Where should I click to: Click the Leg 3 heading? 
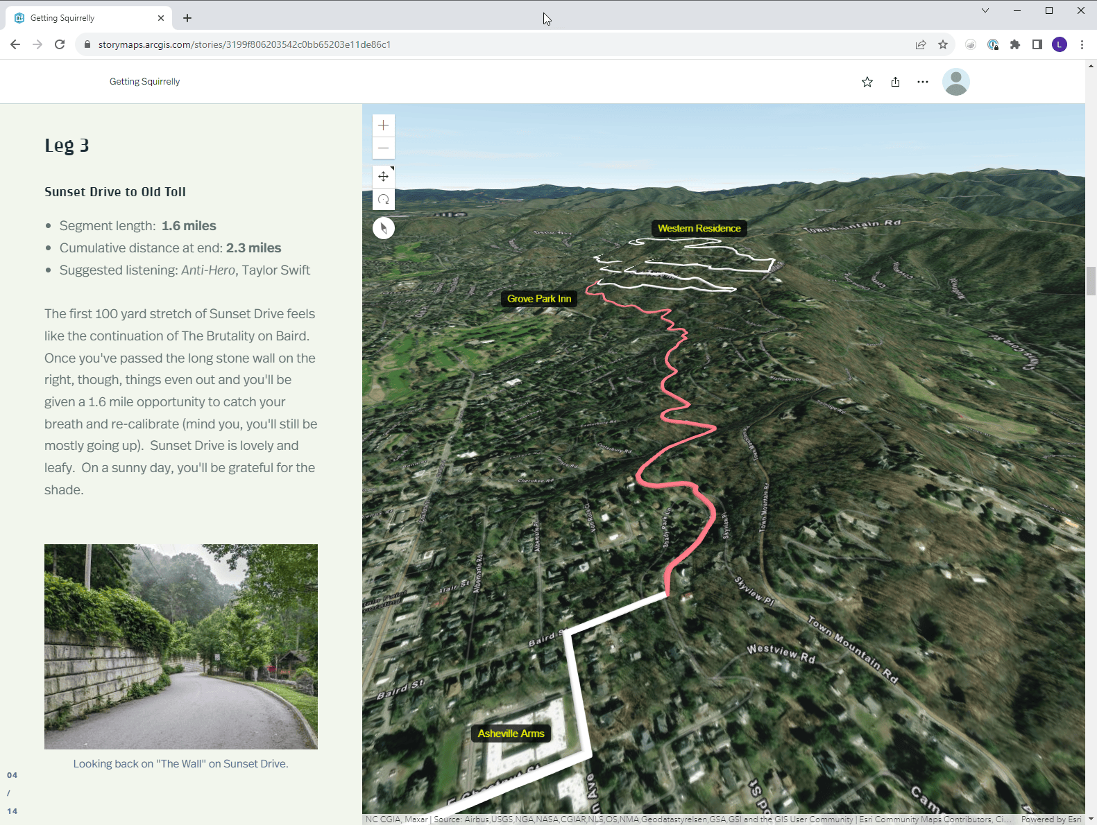[67, 146]
